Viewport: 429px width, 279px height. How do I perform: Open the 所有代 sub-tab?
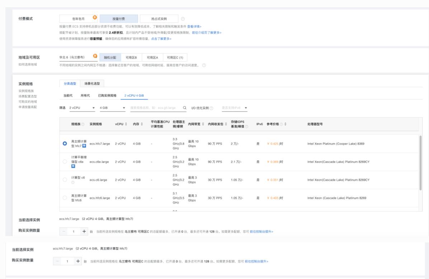click(x=85, y=95)
